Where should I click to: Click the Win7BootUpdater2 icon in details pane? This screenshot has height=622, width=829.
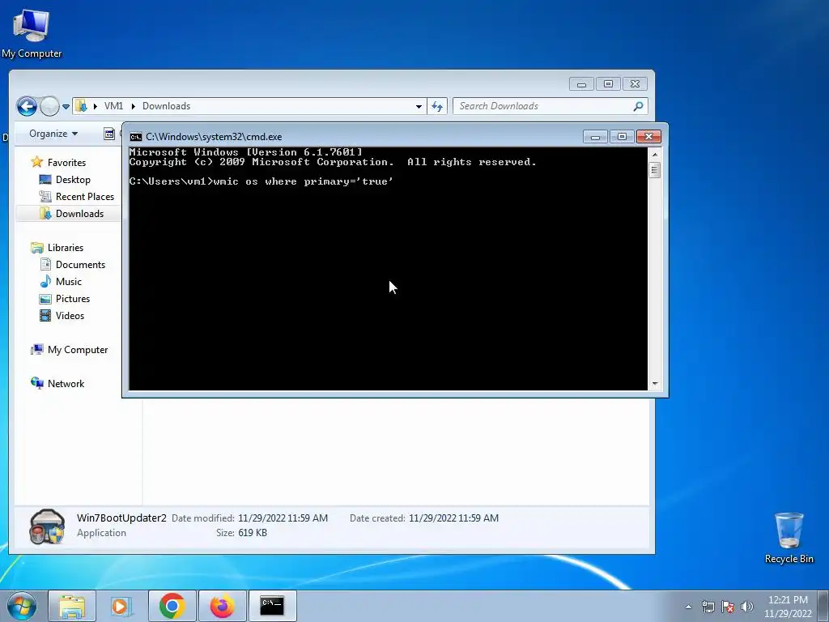(x=47, y=526)
